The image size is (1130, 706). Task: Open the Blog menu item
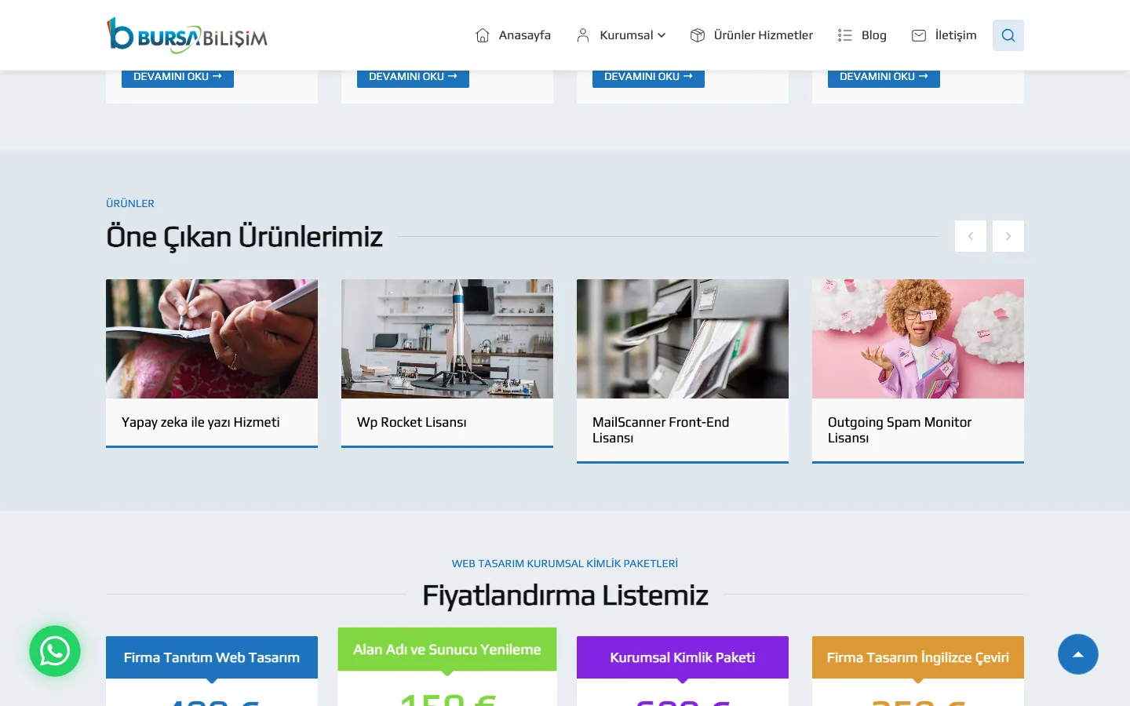tap(874, 35)
